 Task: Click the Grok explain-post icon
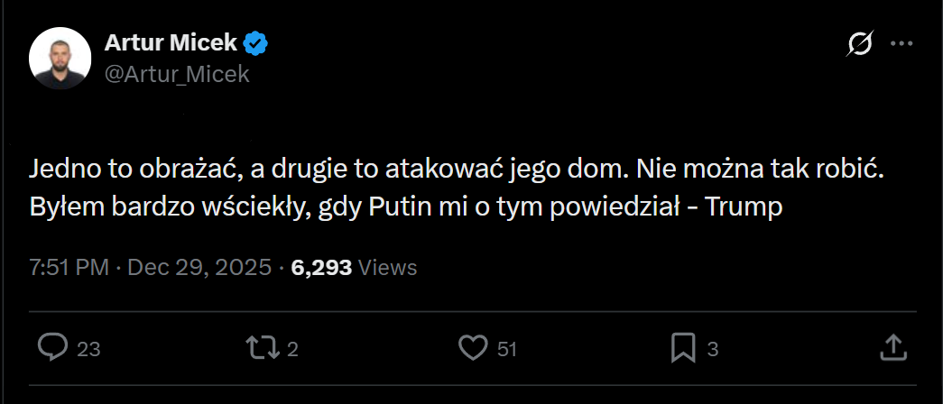[x=861, y=43]
